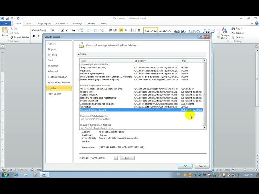Screen dimensions: 259x194
Task: Click the Change Styles icon
Action: point(224,31)
